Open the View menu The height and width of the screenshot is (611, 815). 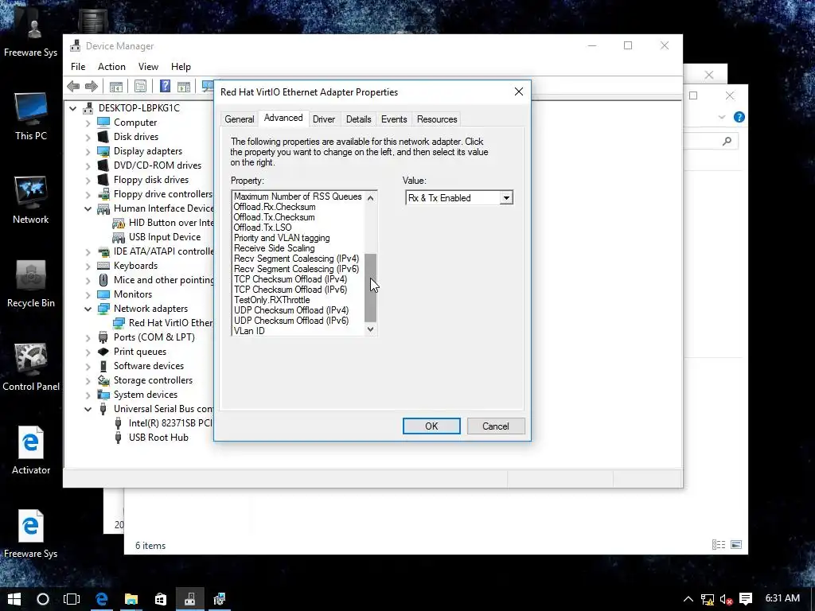coord(148,67)
